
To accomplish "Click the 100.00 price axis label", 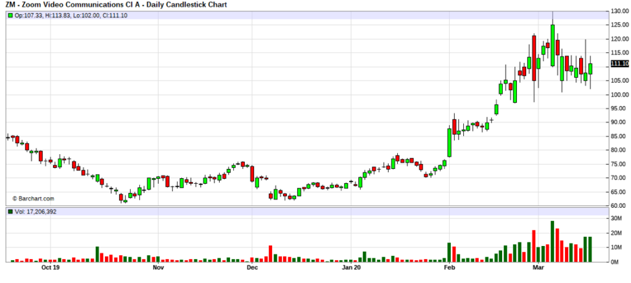I will coord(620,95).
